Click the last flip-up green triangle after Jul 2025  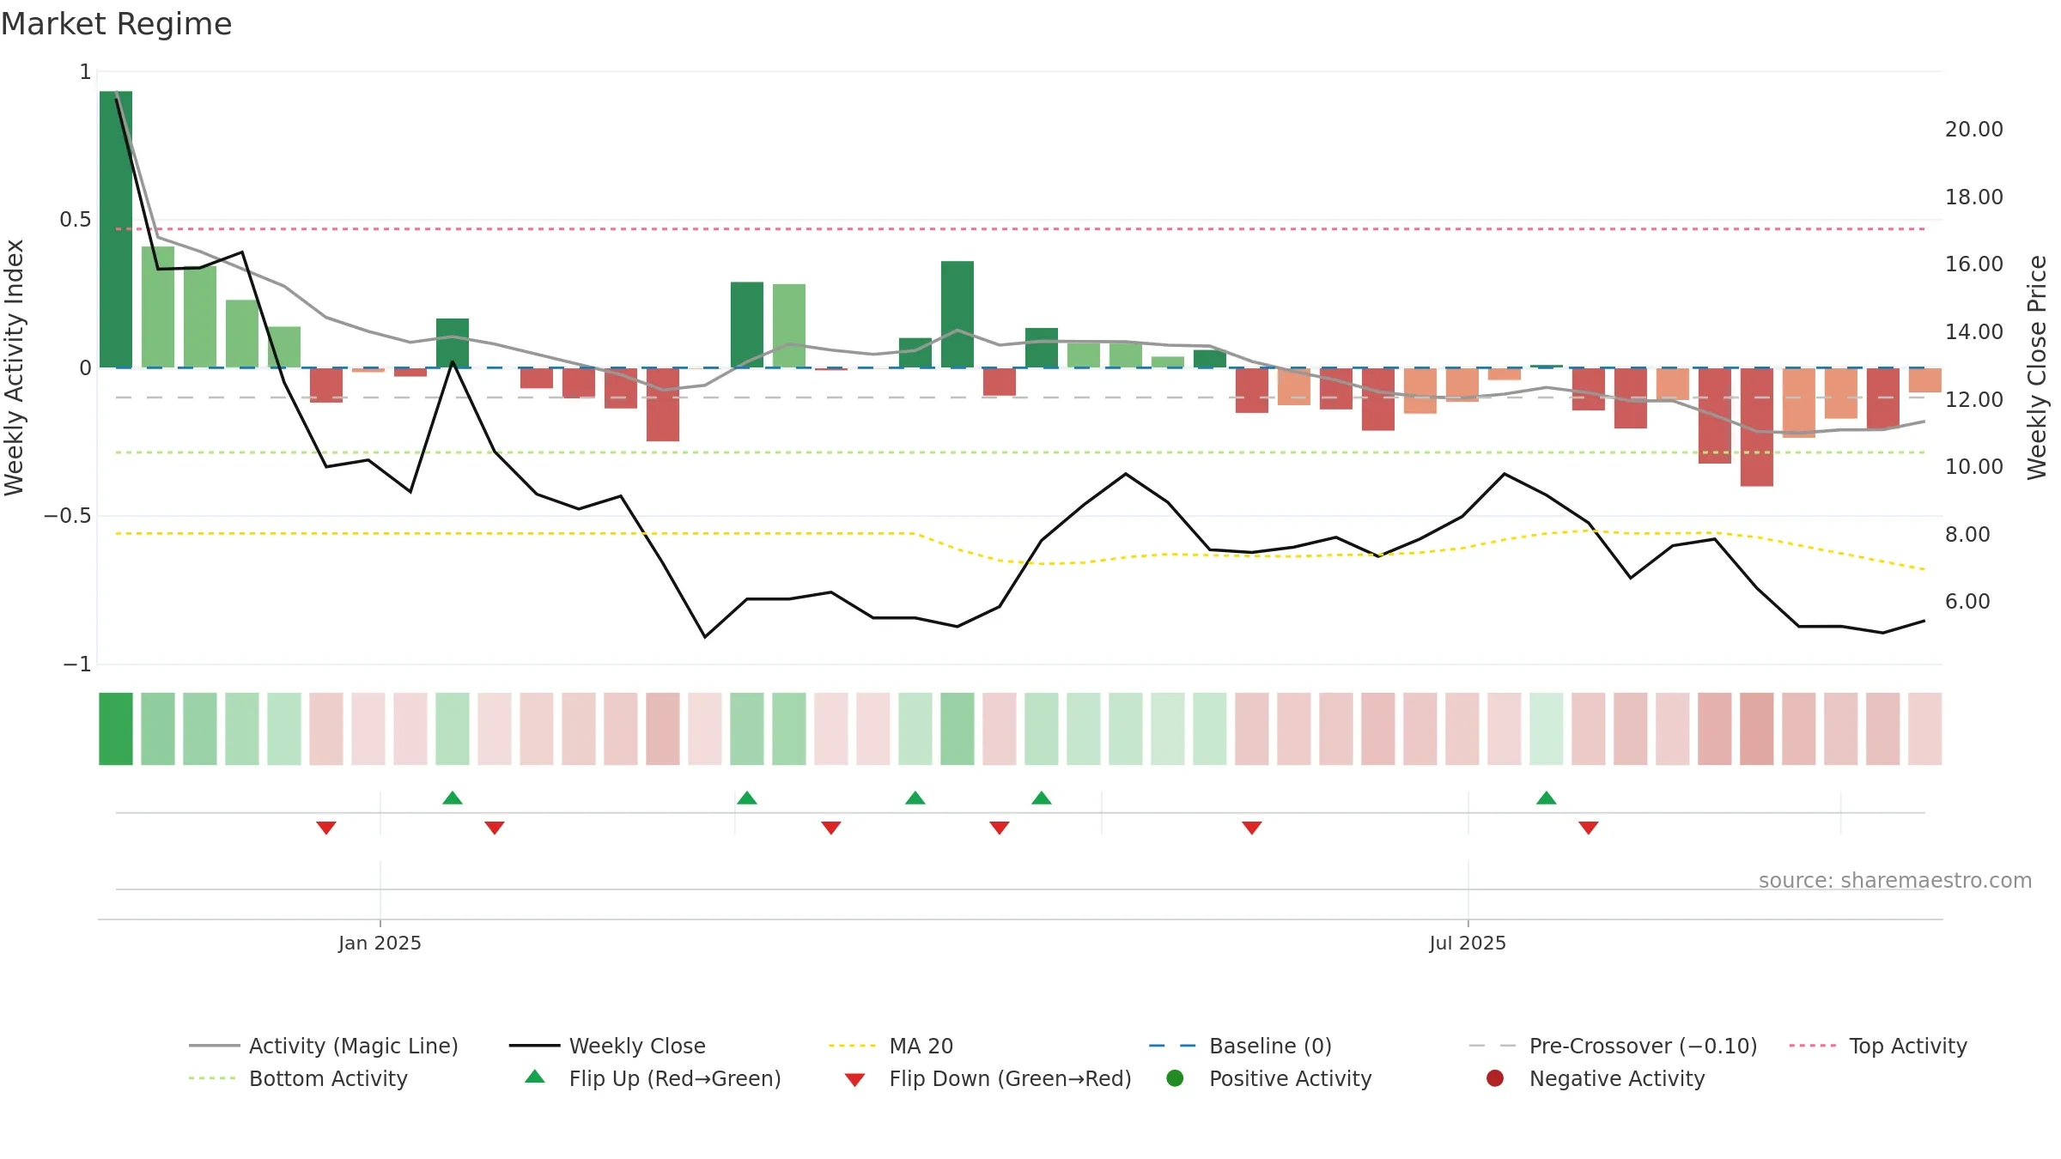tap(1547, 798)
